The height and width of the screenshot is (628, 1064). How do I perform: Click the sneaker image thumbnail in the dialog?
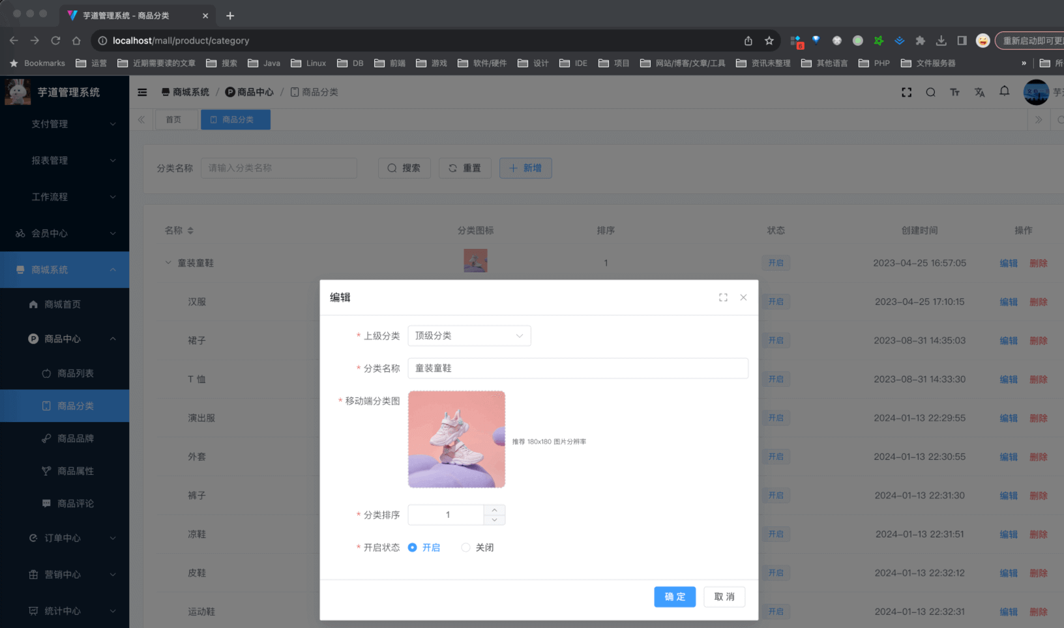(x=456, y=438)
